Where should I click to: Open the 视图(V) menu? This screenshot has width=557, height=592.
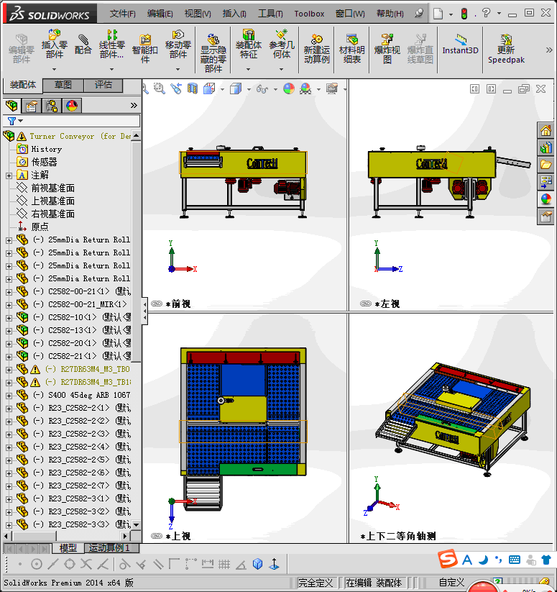[x=198, y=14]
